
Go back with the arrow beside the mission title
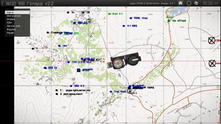point(2,3)
